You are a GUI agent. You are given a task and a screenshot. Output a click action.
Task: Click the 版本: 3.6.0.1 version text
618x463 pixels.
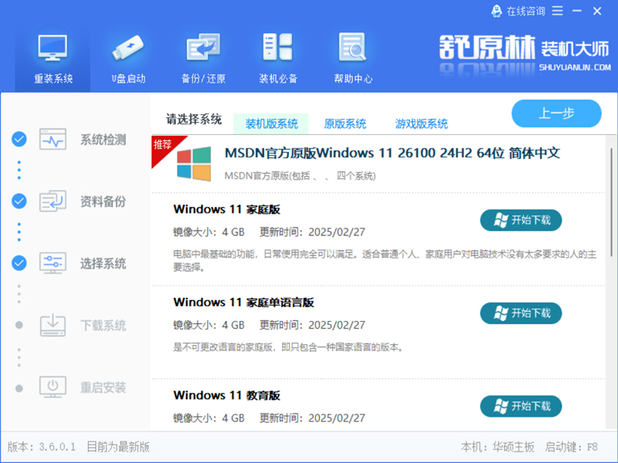point(42,447)
